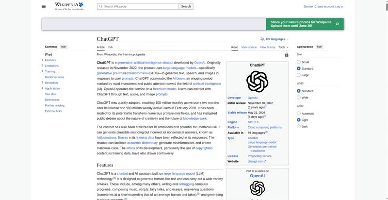Click the Search button
388x200 pixels.
click(186, 6)
